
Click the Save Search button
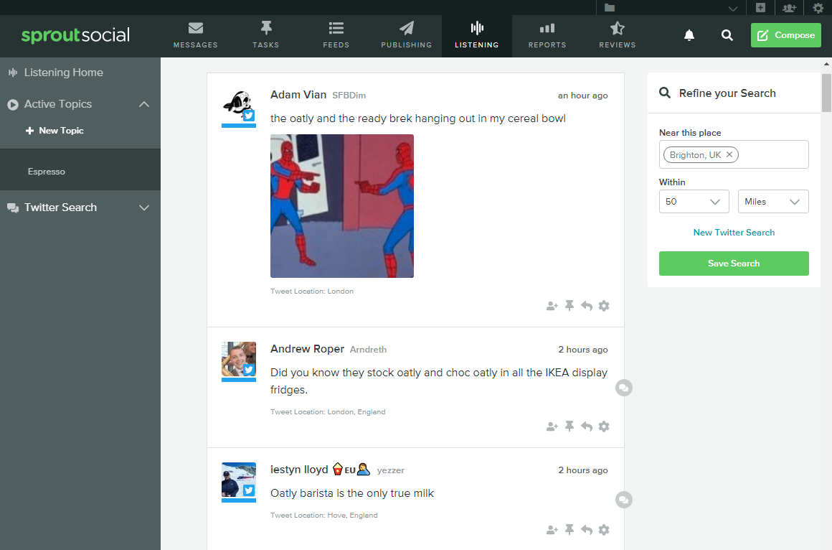[x=734, y=263]
